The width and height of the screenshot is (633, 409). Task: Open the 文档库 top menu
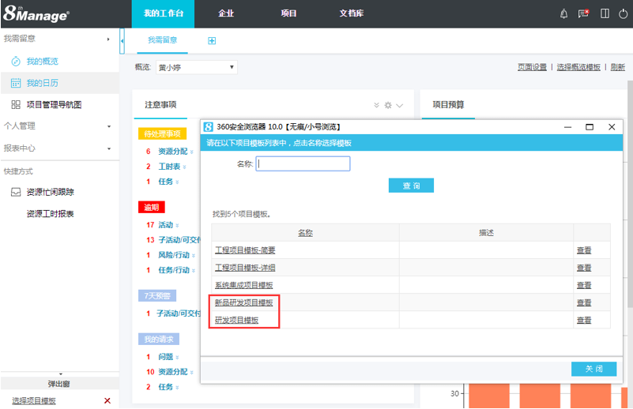coord(351,13)
